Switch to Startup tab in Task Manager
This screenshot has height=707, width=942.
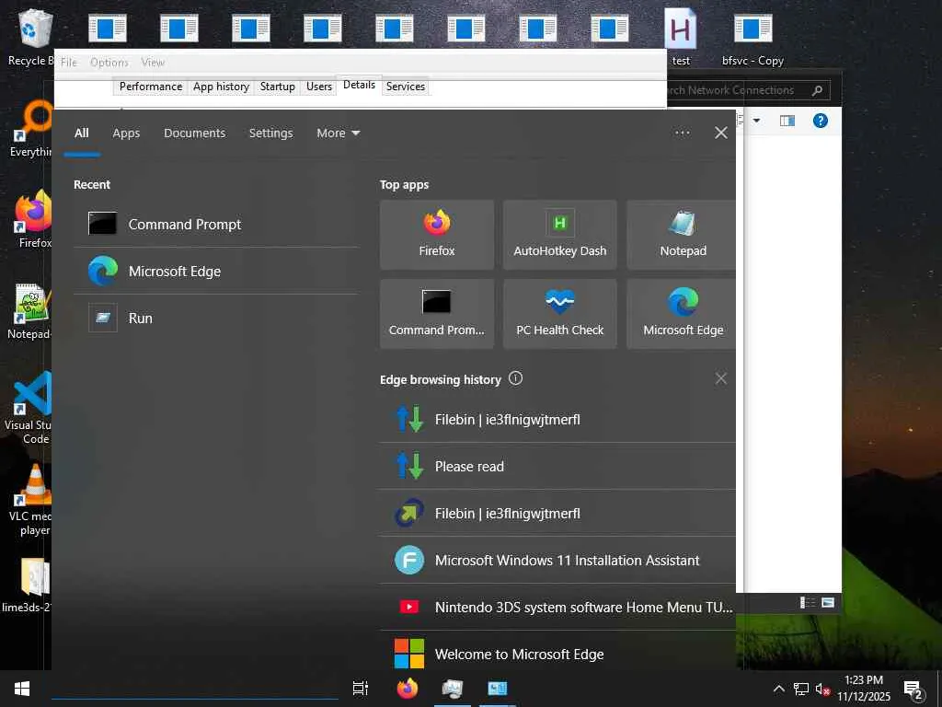tap(278, 87)
